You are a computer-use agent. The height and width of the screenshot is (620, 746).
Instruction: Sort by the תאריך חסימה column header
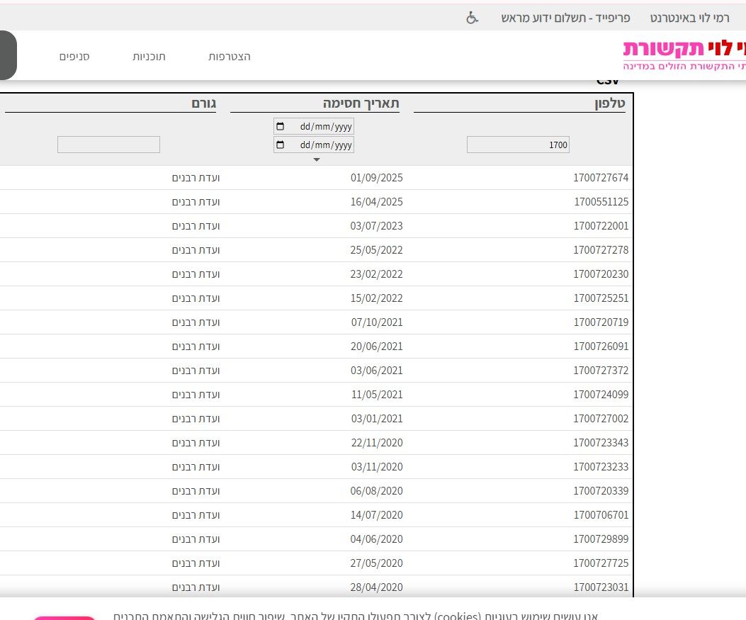click(361, 103)
